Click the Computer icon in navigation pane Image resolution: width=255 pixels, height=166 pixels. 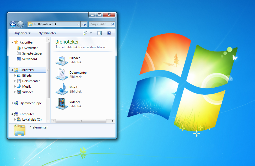16,114
